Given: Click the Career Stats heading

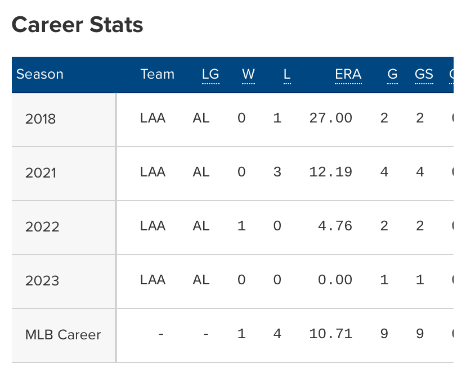Looking at the screenshot, I should pyautogui.click(x=77, y=25).
